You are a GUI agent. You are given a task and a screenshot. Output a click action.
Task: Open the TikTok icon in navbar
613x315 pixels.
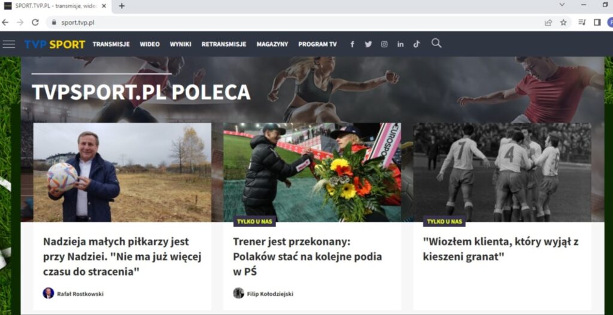tap(417, 44)
